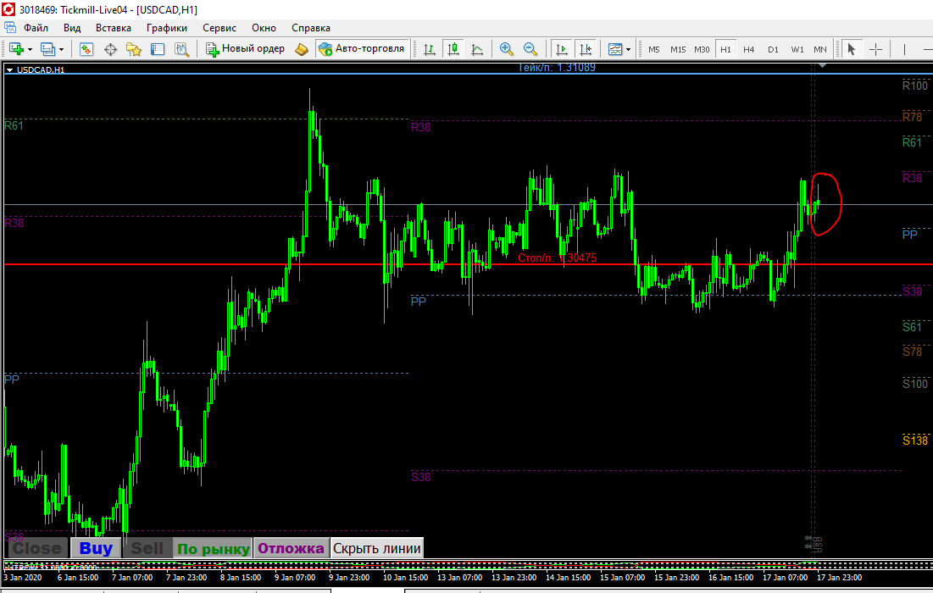This screenshot has height=593, width=933.
Task: Select the M15 timeframe
Action: (x=678, y=49)
